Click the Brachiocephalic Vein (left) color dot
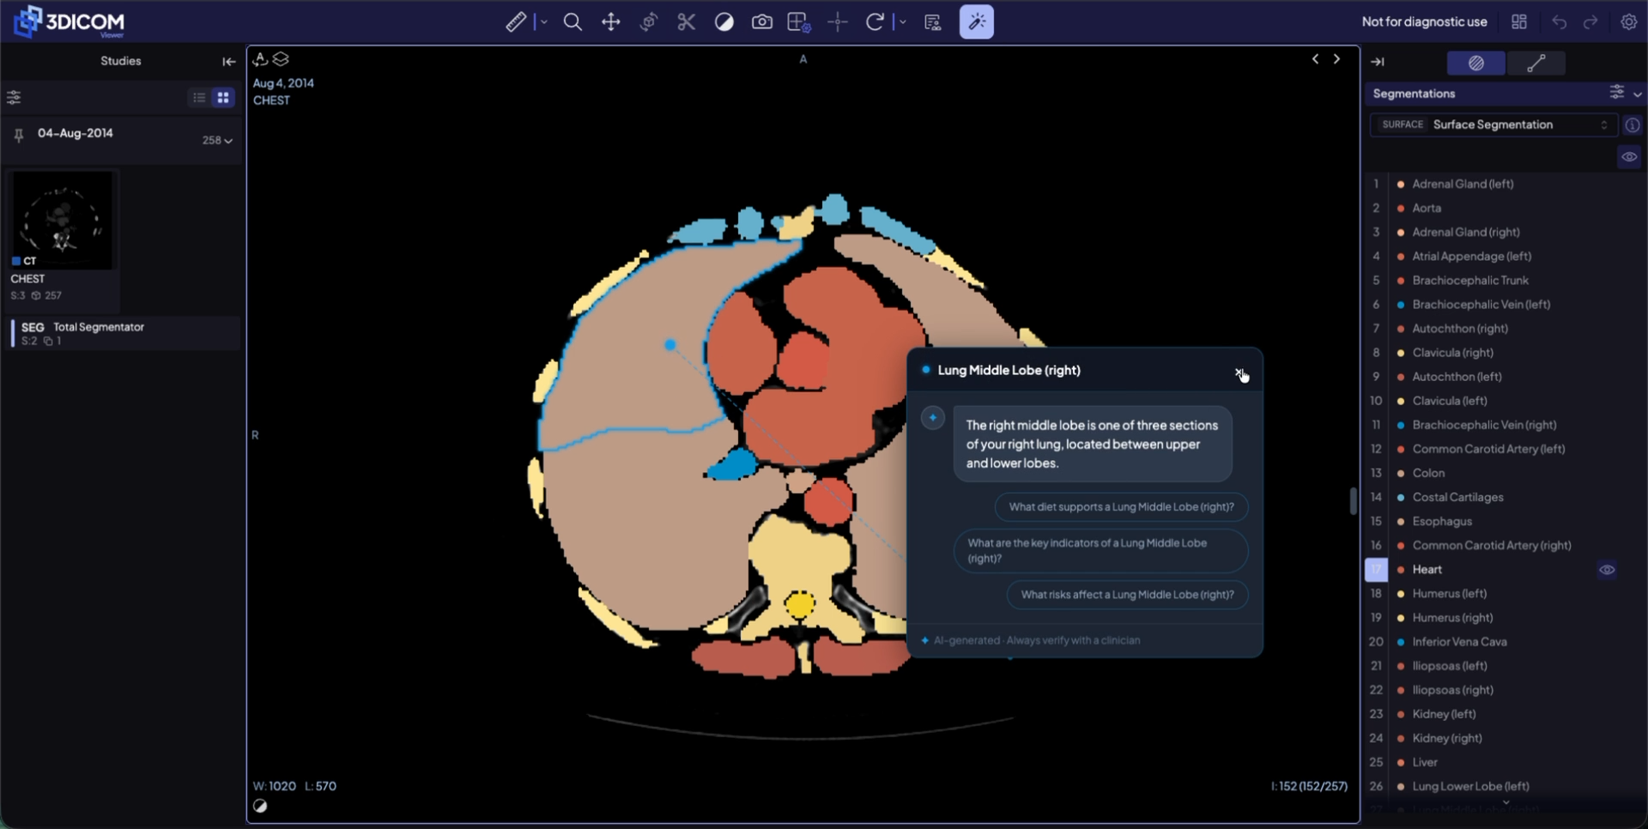 1401,305
